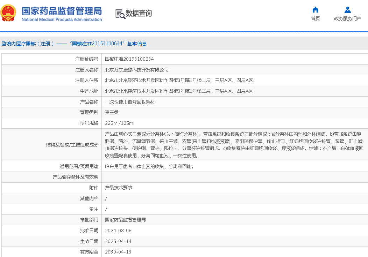Image resolution: width=368 pixels, height=257 pixels.
Task: Select product name 一次性使用血液回收耗材
Action: 130,102
